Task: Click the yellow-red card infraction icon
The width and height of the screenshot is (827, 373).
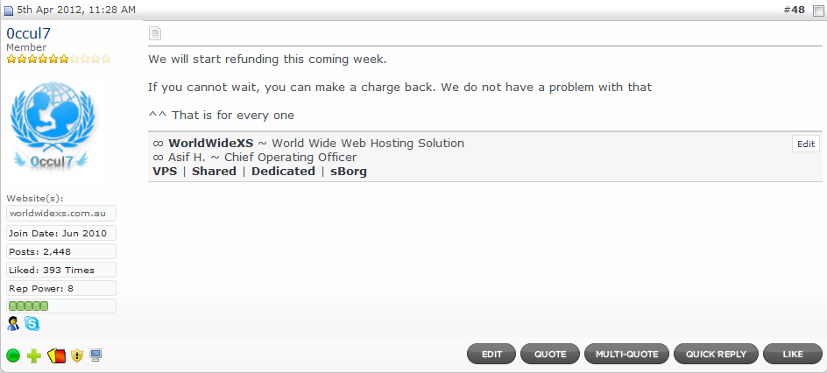Action: [x=56, y=355]
